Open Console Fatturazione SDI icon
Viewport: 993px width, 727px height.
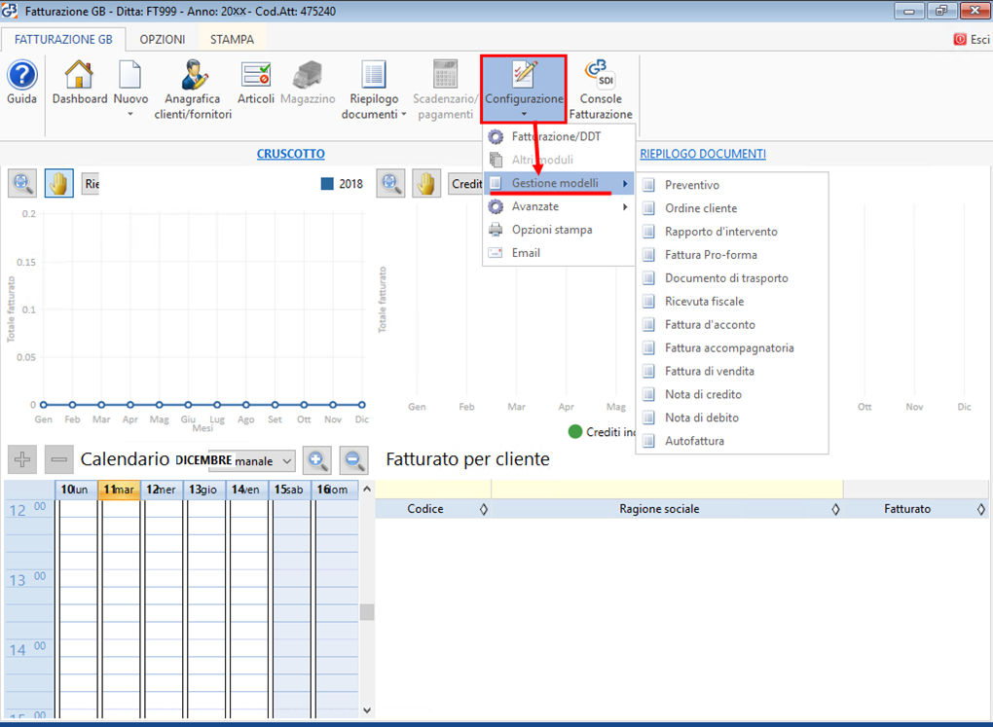[600, 76]
